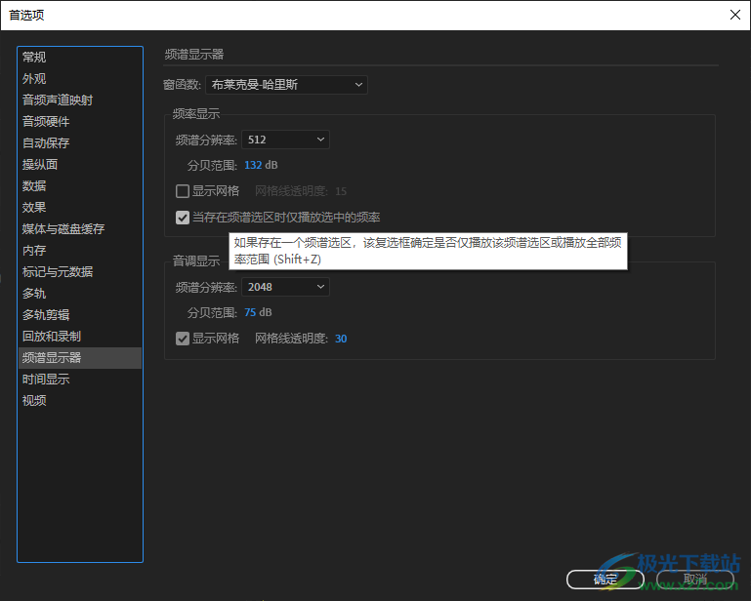751x601 pixels.
Task: Open the 窗函数 dropdown
Action: 286,85
